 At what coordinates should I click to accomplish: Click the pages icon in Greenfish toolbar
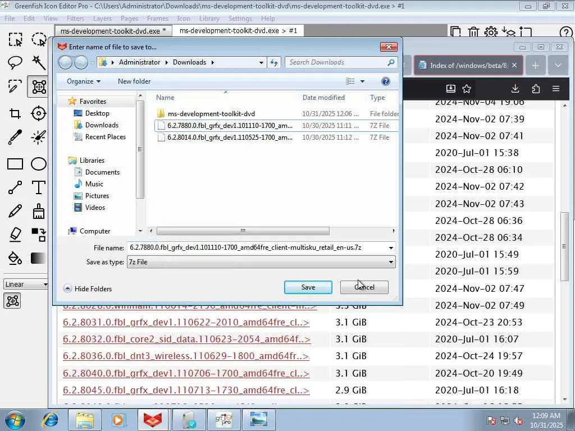[455, 32]
